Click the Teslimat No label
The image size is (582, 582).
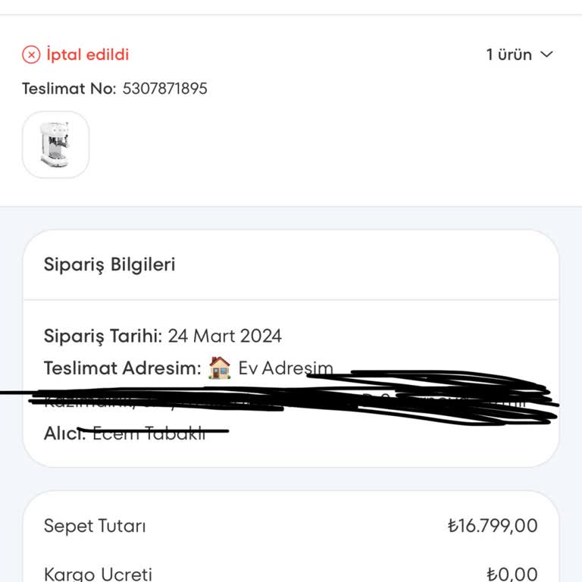pyautogui.click(x=69, y=89)
